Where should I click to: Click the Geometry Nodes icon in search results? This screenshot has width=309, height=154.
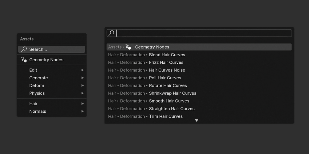click(x=129, y=47)
